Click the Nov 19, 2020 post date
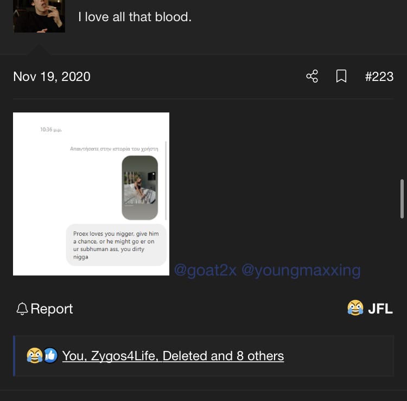The image size is (407, 401). pyautogui.click(x=52, y=77)
